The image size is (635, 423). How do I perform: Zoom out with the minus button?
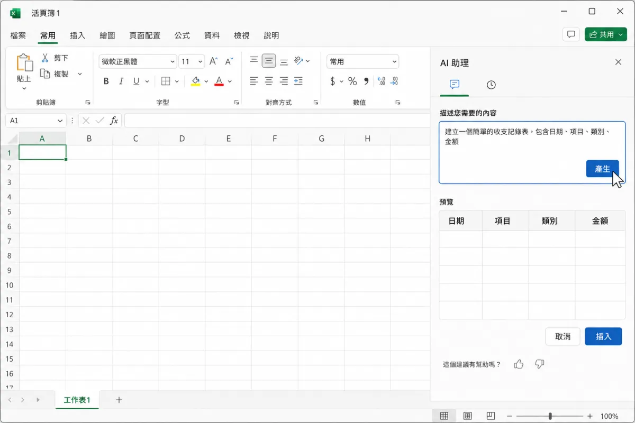[x=509, y=416]
